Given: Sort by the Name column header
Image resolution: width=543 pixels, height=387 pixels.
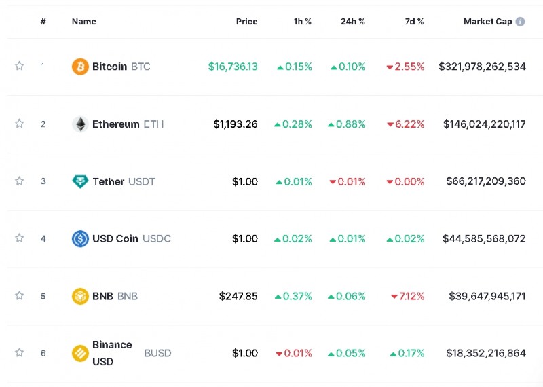Looking at the screenshot, I should pos(84,22).
